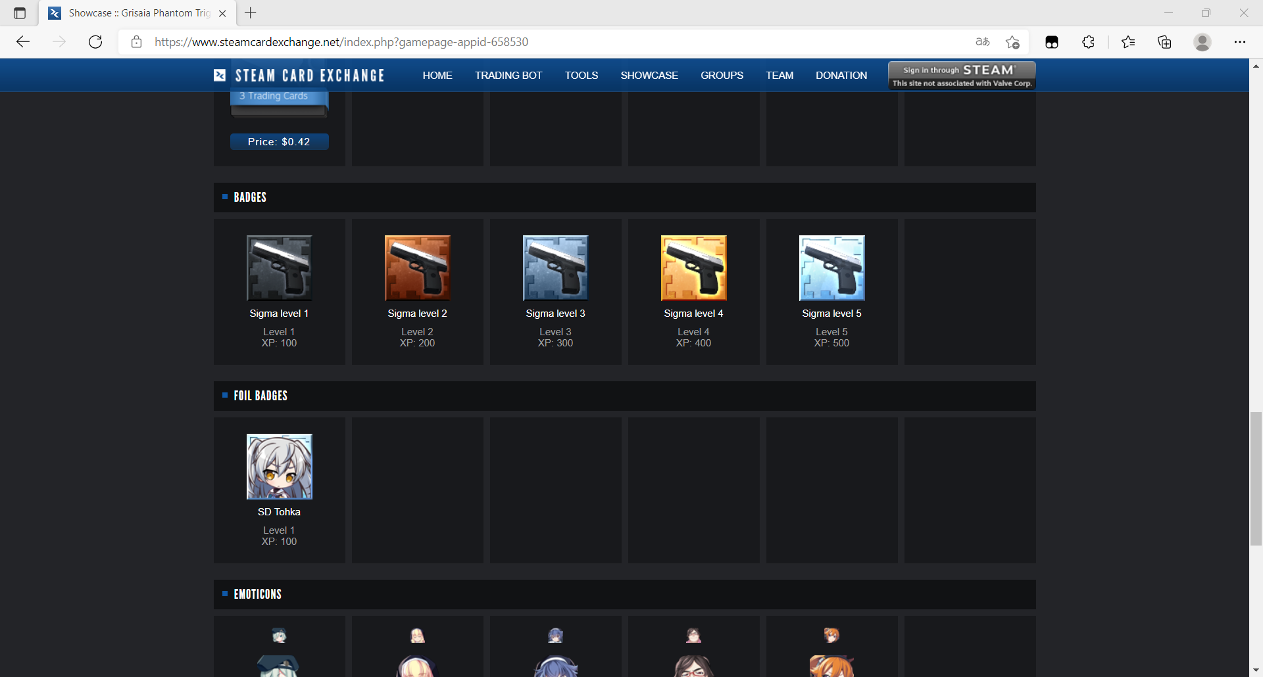Click the browser Forward arrow
Viewport: 1263px width, 677px height.
click(x=59, y=42)
